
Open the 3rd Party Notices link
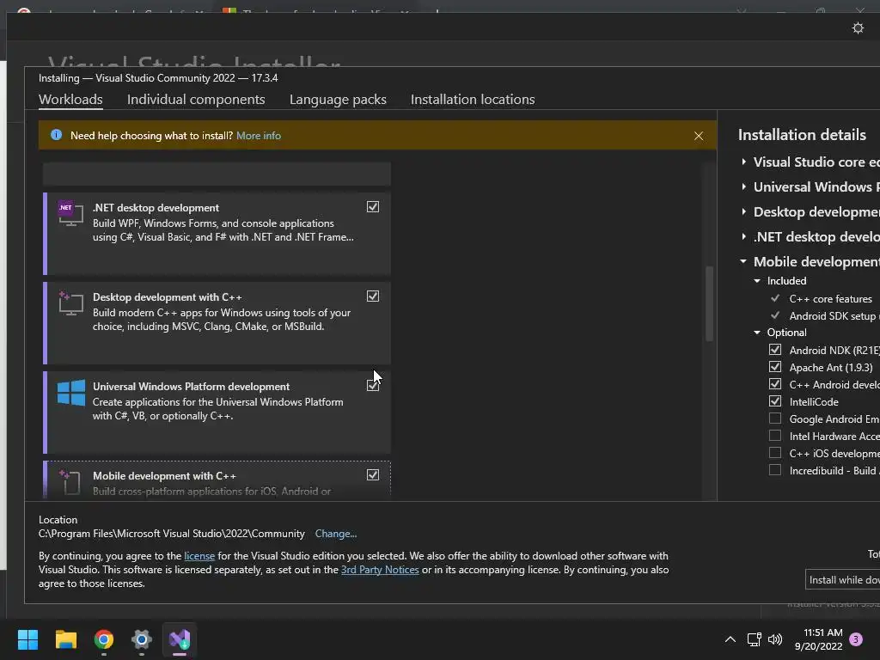(x=380, y=570)
